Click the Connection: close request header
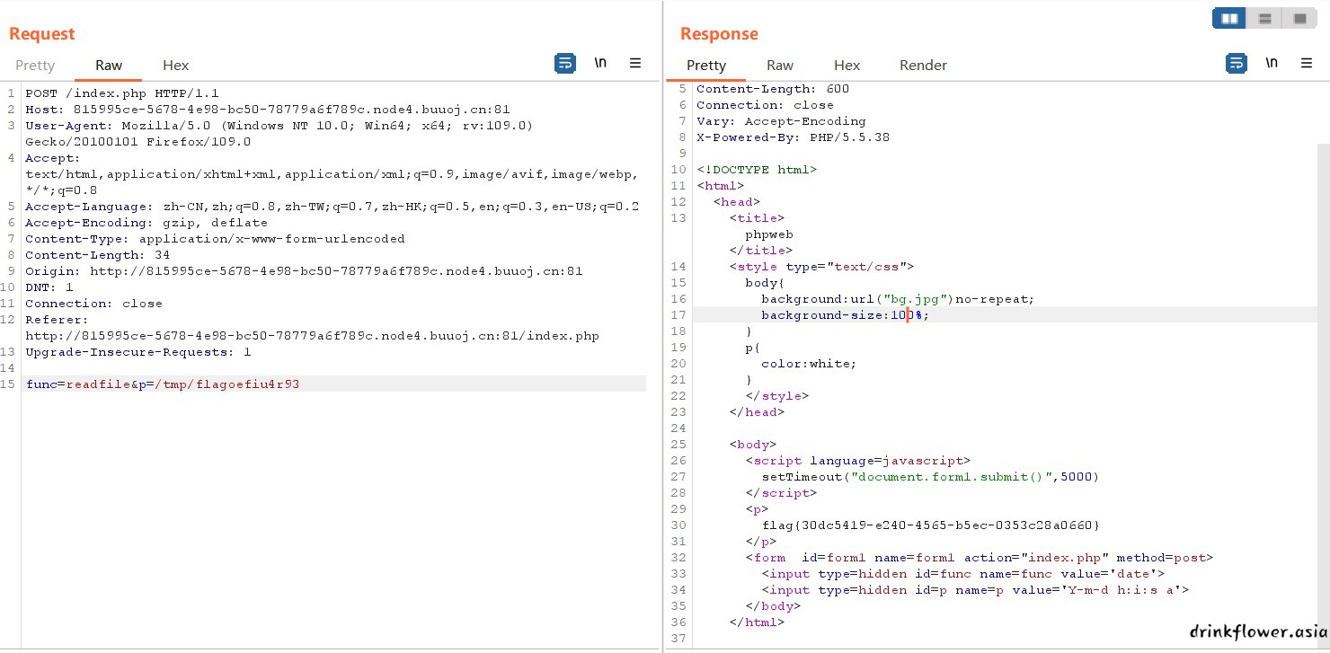 pyautogui.click(x=93, y=304)
